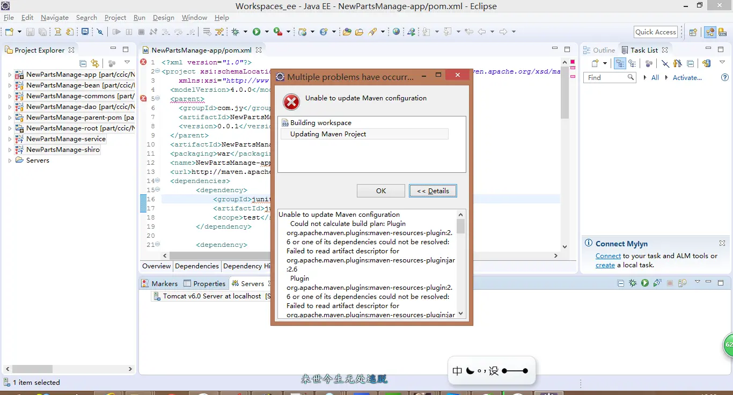Switch to the Markers tab

click(159, 283)
